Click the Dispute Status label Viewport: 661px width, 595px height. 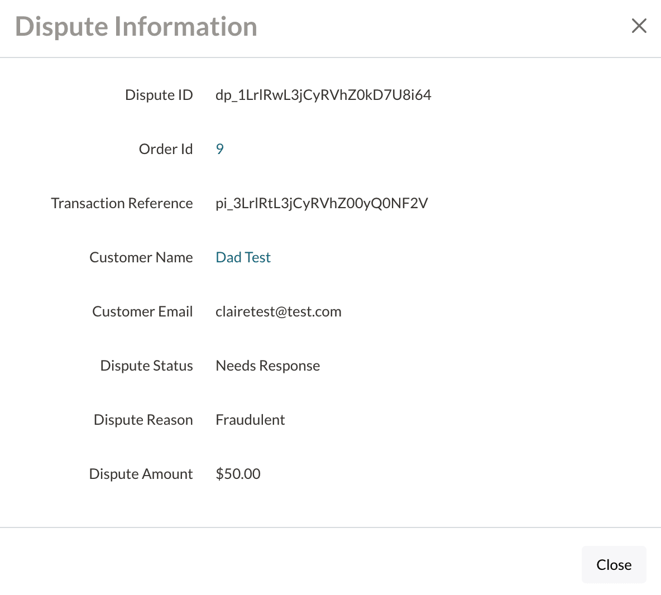[x=146, y=366]
